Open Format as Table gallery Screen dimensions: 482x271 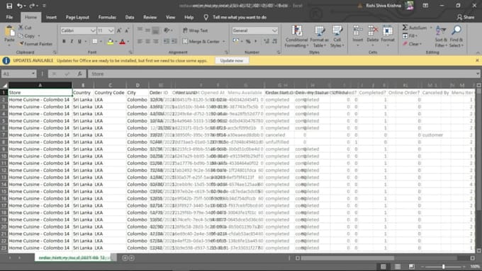[320, 37]
